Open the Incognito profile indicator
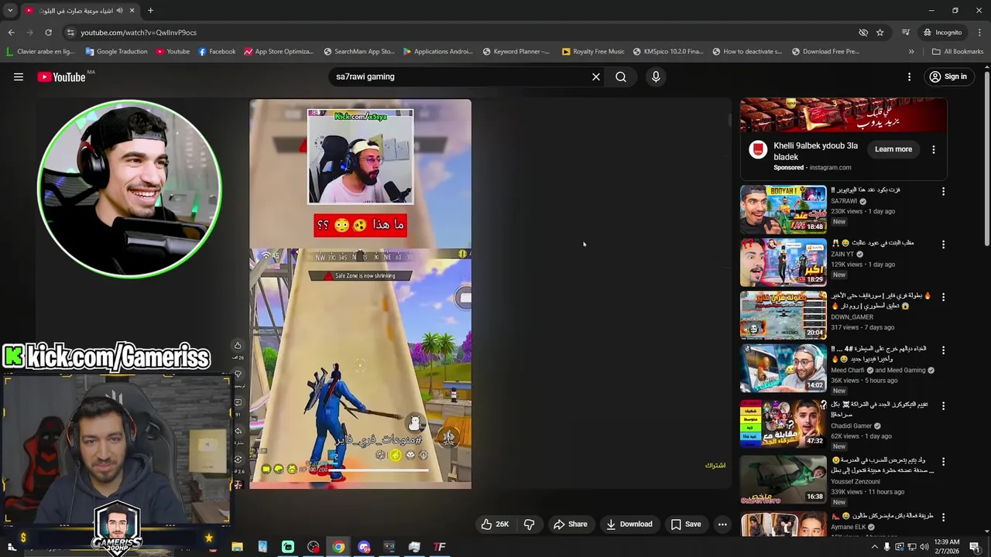 coord(942,32)
